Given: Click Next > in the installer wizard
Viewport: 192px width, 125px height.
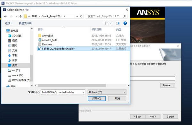Looking at the screenshot, I should tap(153, 117).
